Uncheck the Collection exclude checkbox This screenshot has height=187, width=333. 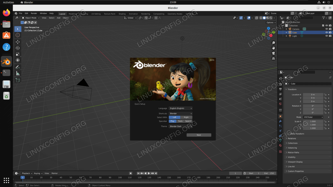tap(323, 25)
